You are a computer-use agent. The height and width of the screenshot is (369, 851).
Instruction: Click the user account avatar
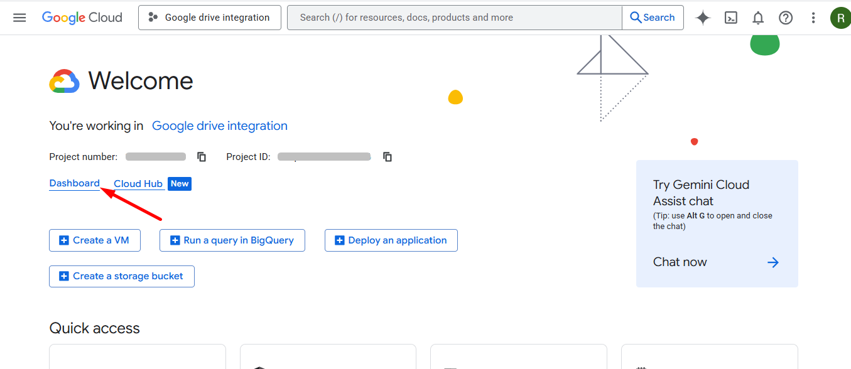click(840, 18)
